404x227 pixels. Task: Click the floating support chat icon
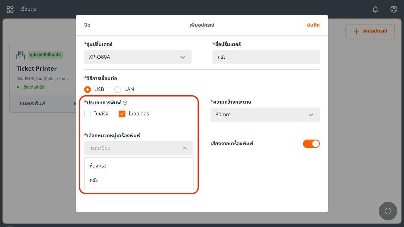pos(388,211)
